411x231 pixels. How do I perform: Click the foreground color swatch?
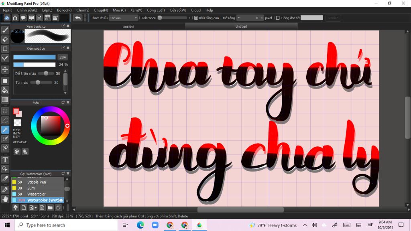pyautogui.click(x=16, y=111)
